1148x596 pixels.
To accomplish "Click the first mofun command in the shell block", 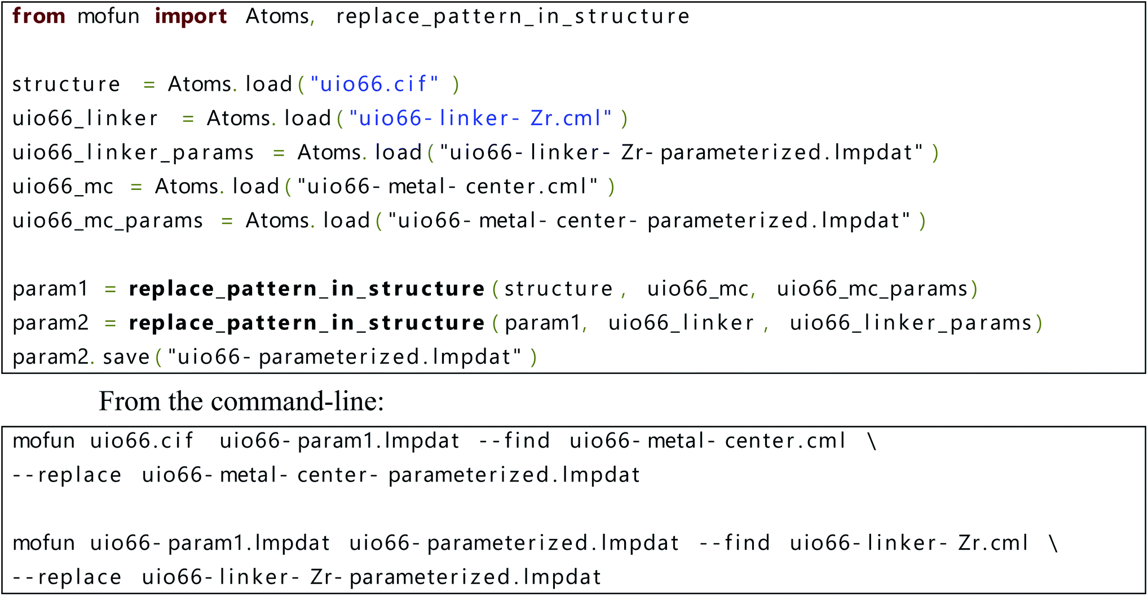I will coord(43,441).
